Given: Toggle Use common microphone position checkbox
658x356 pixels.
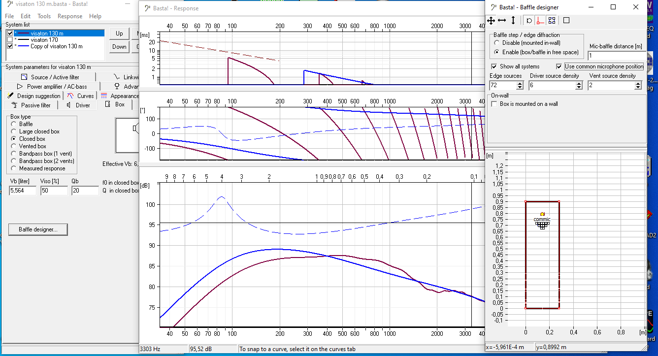Looking at the screenshot, I should (559, 66).
